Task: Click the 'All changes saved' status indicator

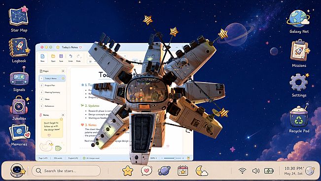Action: 91,158
